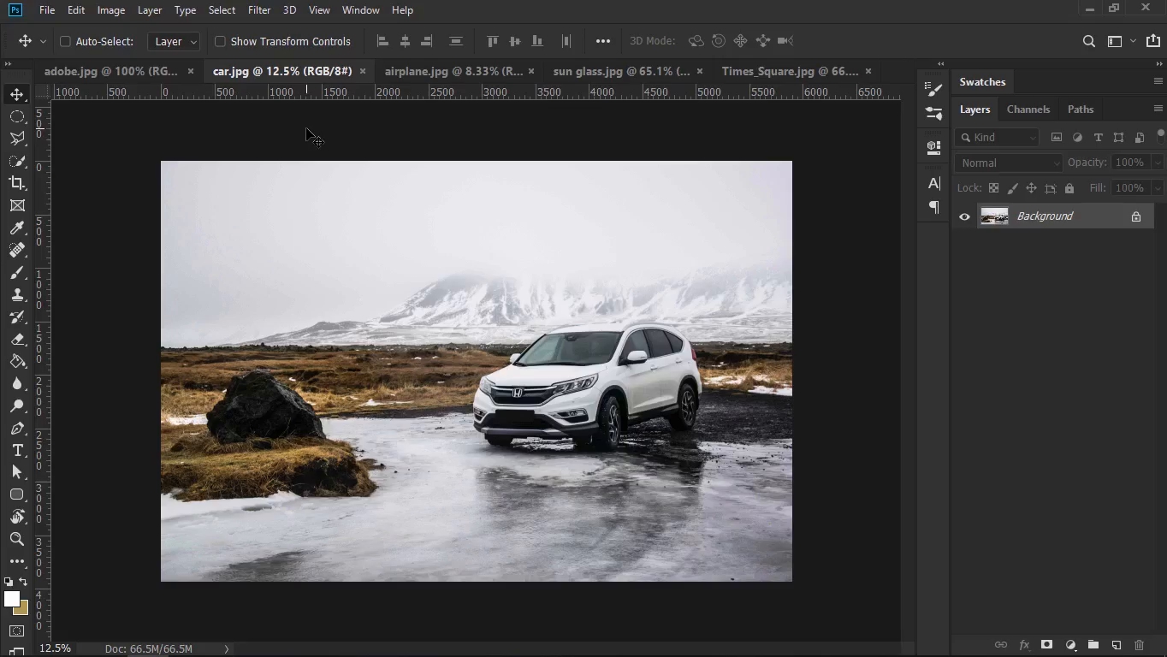Click the foreground color swatch
The image size is (1167, 657).
click(x=11, y=599)
